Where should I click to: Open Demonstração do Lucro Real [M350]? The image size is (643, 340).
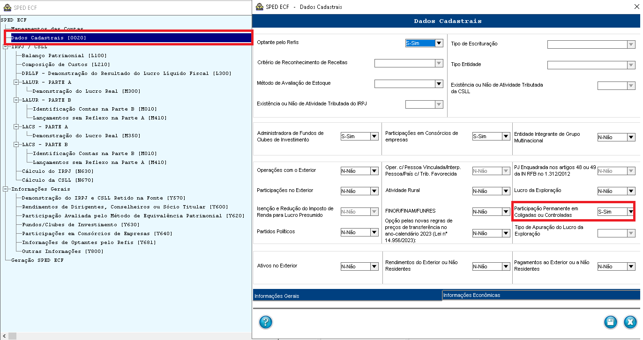(86, 135)
